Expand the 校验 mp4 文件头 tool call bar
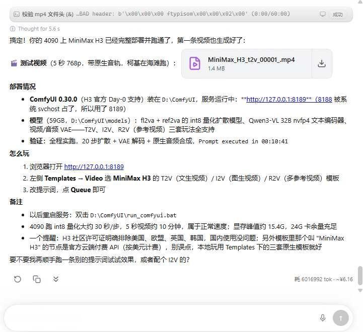 pyautogui.click(x=181, y=14)
